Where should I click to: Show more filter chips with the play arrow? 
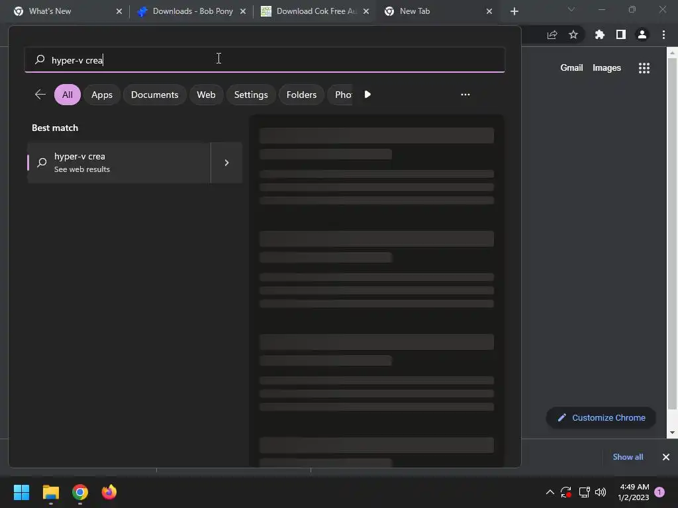coord(367,94)
